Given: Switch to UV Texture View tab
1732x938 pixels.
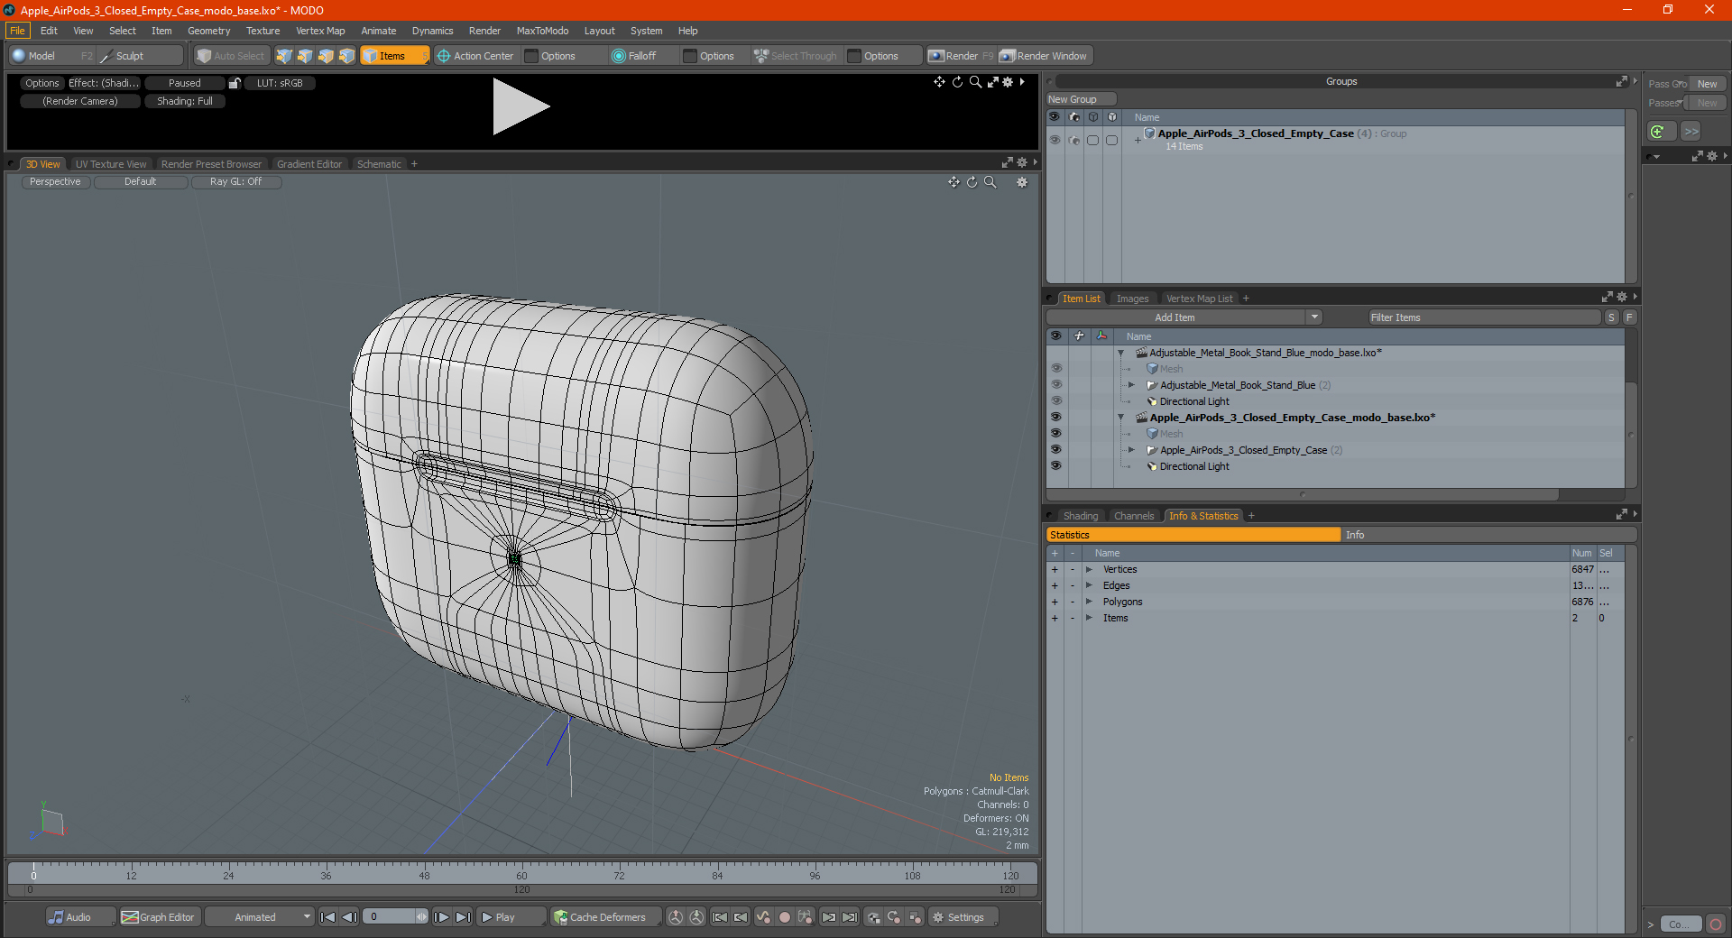Looking at the screenshot, I should pos(111,164).
